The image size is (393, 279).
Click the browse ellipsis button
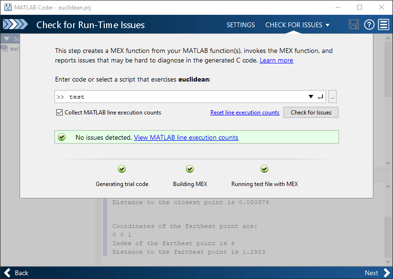click(x=332, y=97)
